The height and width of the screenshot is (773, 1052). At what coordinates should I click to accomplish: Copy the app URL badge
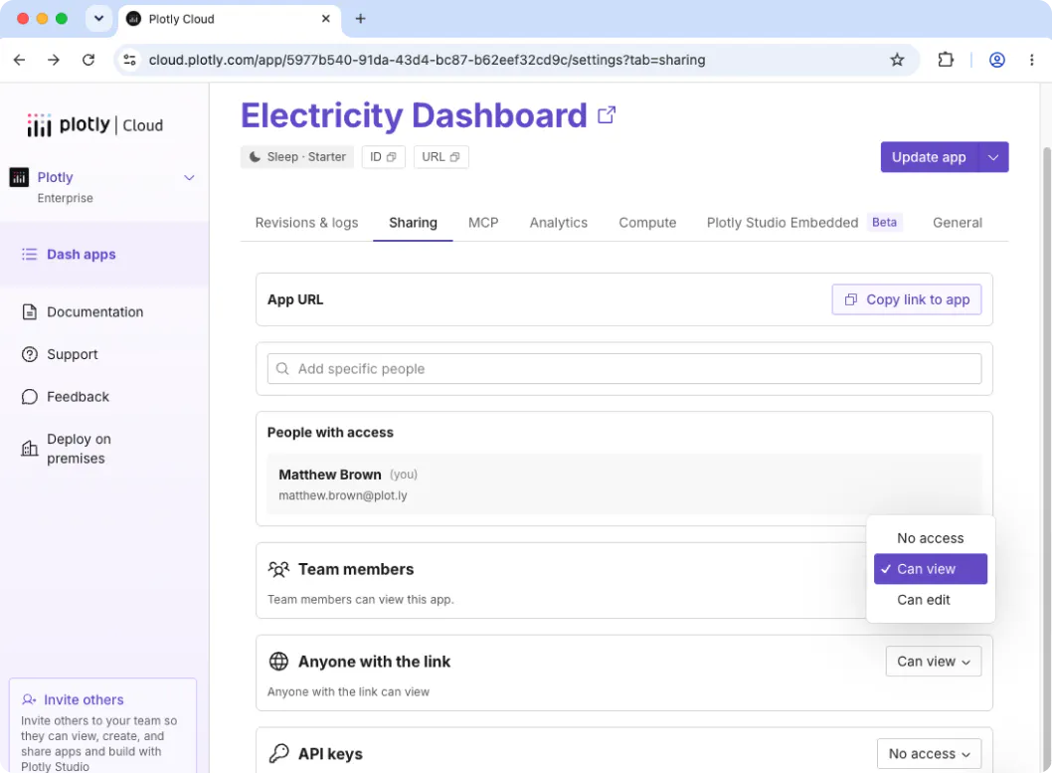coord(440,157)
